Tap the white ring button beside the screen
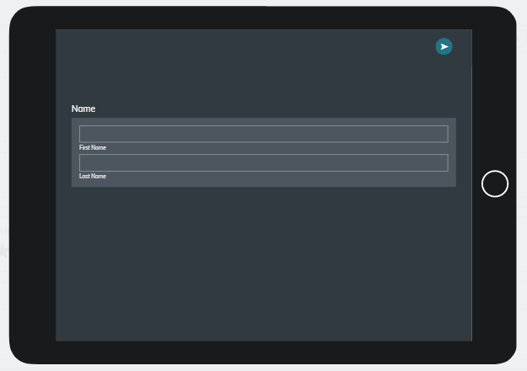Viewport: 527px width, 371px height. coord(495,183)
